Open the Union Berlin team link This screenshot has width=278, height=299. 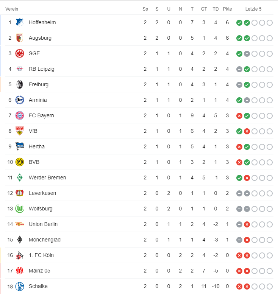coord(43,224)
